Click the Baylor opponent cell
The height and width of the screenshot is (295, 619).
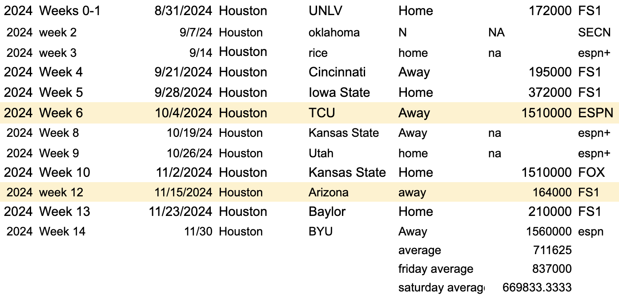pyautogui.click(x=327, y=211)
